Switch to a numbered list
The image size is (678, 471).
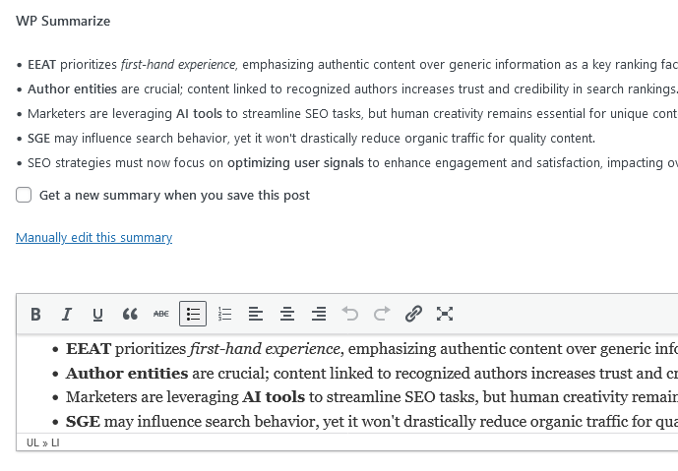(x=224, y=314)
